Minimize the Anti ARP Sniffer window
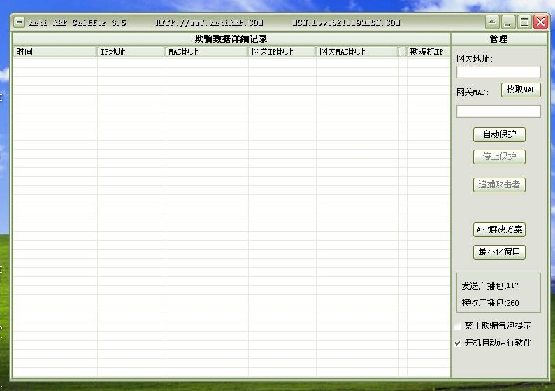The width and height of the screenshot is (555, 391). point(509,22)
